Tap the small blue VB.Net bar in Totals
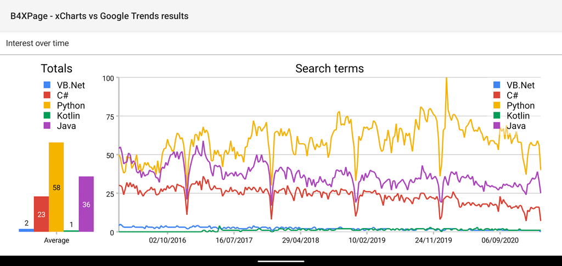 [26, 230]
